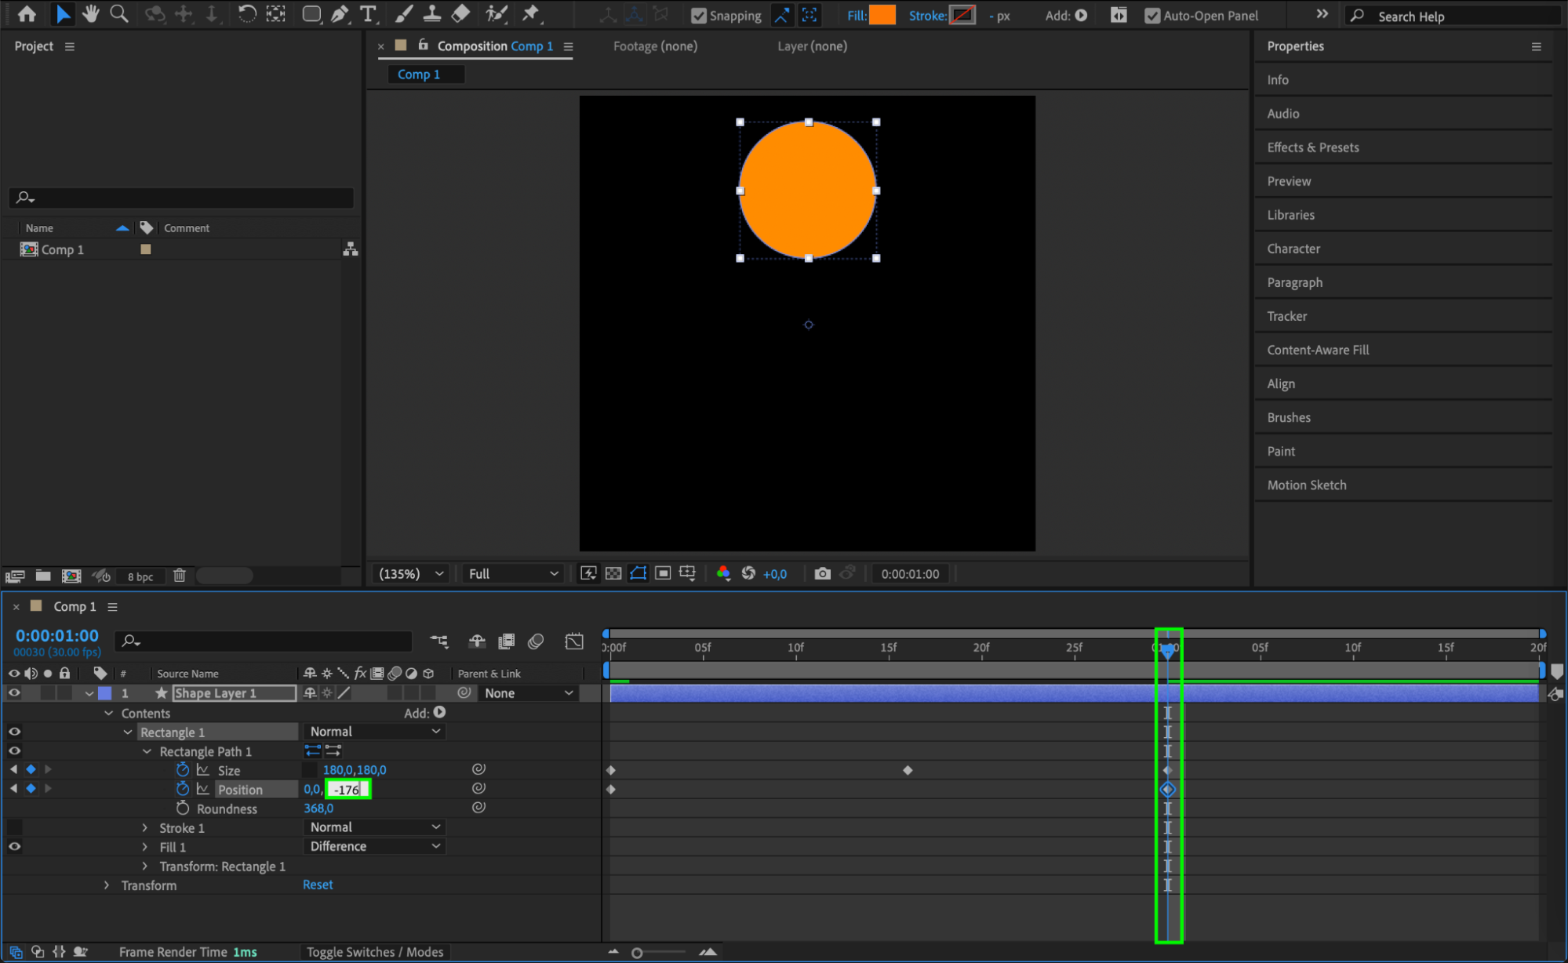Select the Puppet Pin tool
The width and height of the screenshot is (1568, 963).
click(531, 13)
